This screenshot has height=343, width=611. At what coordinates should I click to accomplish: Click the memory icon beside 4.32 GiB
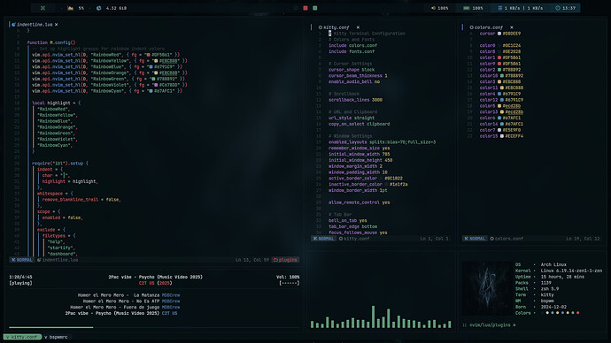tap(99, 8)
